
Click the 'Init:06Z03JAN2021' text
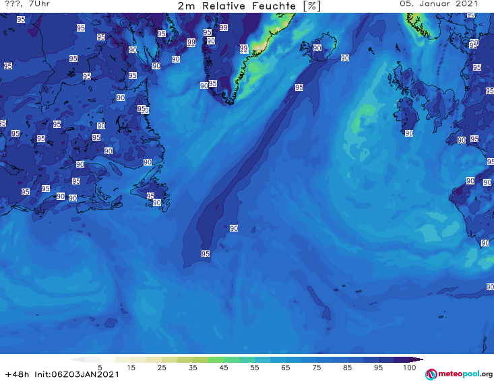click(x=77, y=374)
